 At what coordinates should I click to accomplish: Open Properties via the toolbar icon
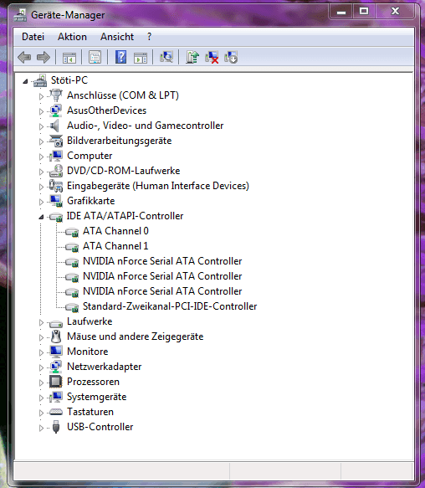tap(95, 57)
